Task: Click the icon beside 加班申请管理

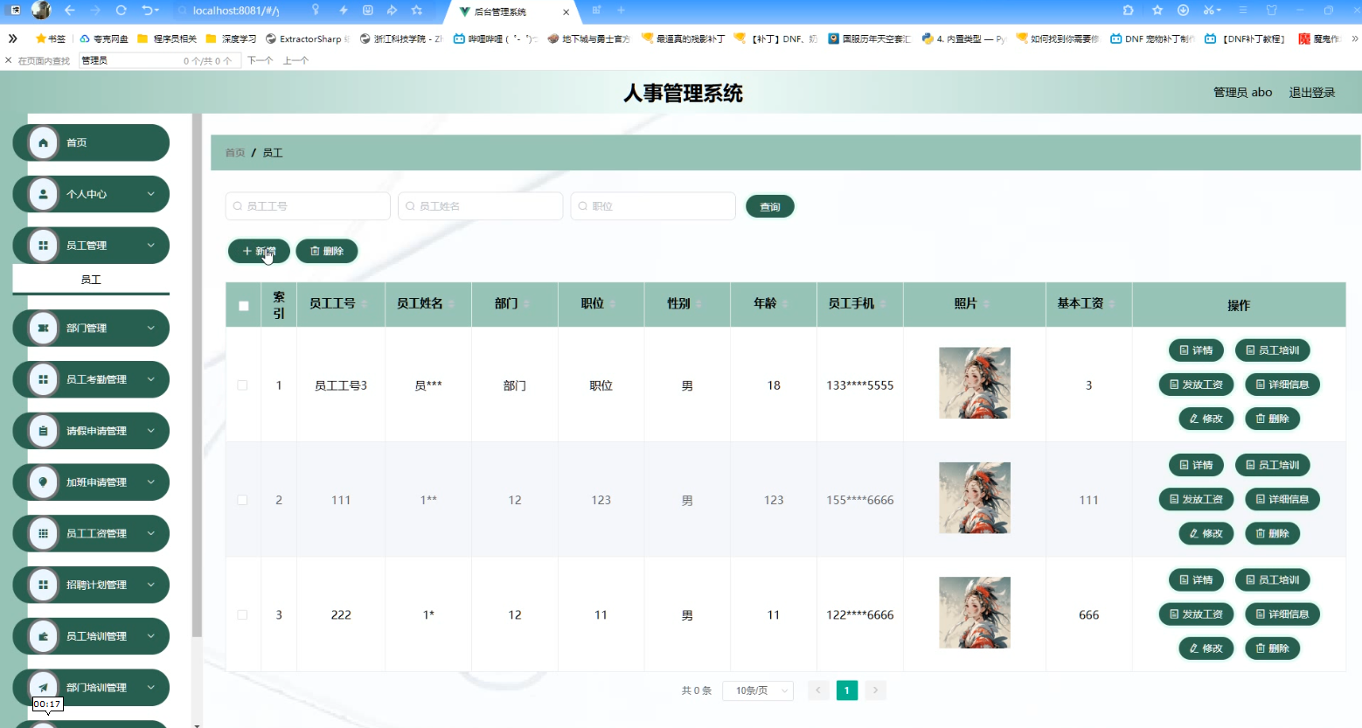Action: [43, 482]
